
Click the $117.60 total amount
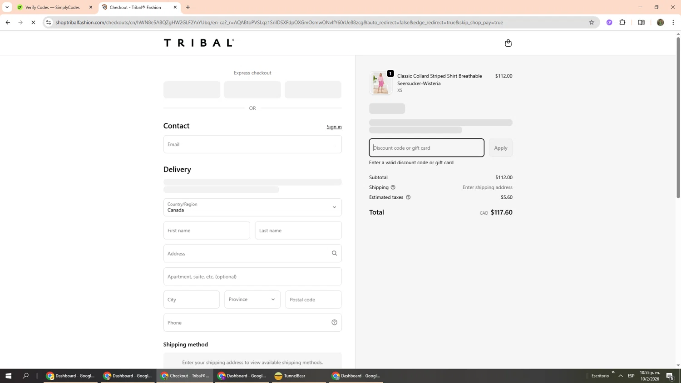click(x=502, y=212)
